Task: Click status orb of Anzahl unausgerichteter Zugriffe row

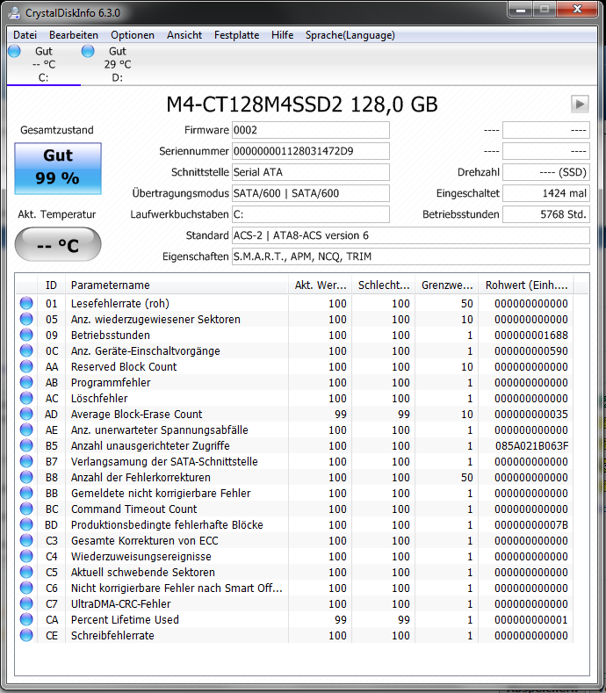Action: pyautogui.click(x=26, y=445)
